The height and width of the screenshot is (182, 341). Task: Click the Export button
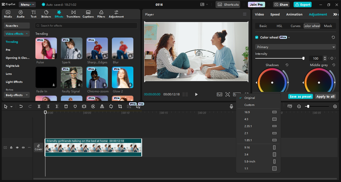(302, 4)
